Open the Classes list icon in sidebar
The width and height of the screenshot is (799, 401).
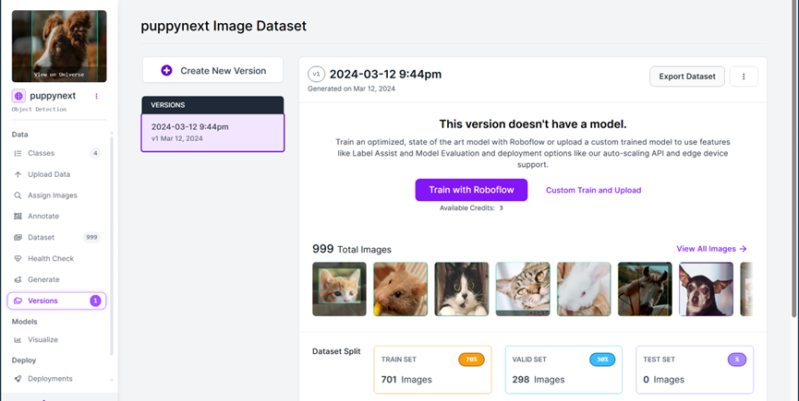coord(18,153)
